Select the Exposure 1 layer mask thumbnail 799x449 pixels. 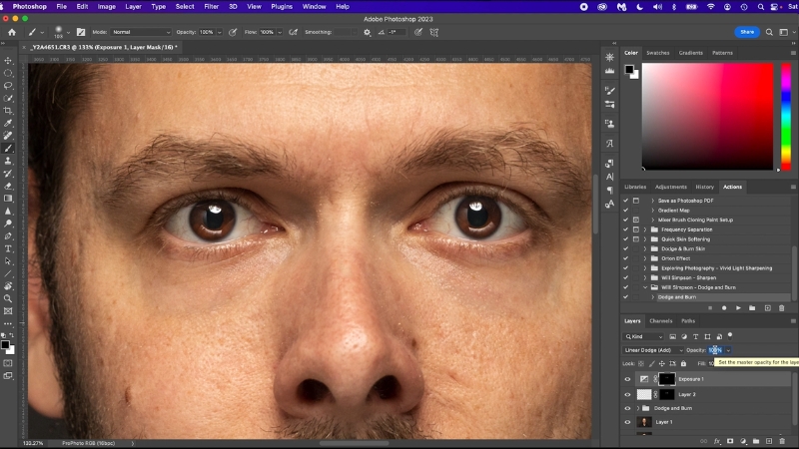[666, 379]
